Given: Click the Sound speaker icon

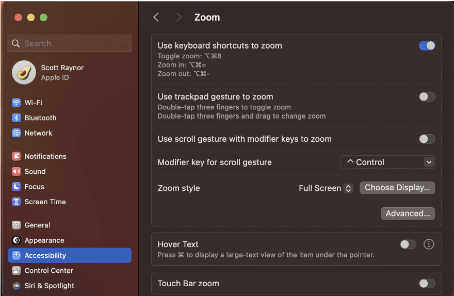Looking at the screenshot, I should [17, 171].
